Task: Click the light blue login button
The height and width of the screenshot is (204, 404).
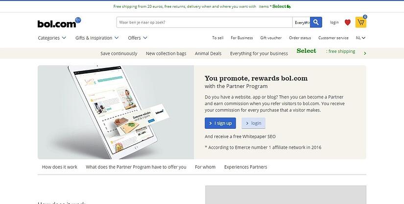Action: click(253, 123)
